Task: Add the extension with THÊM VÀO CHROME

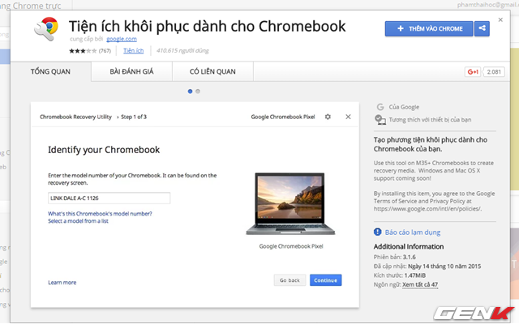Action: click(429, 29)
